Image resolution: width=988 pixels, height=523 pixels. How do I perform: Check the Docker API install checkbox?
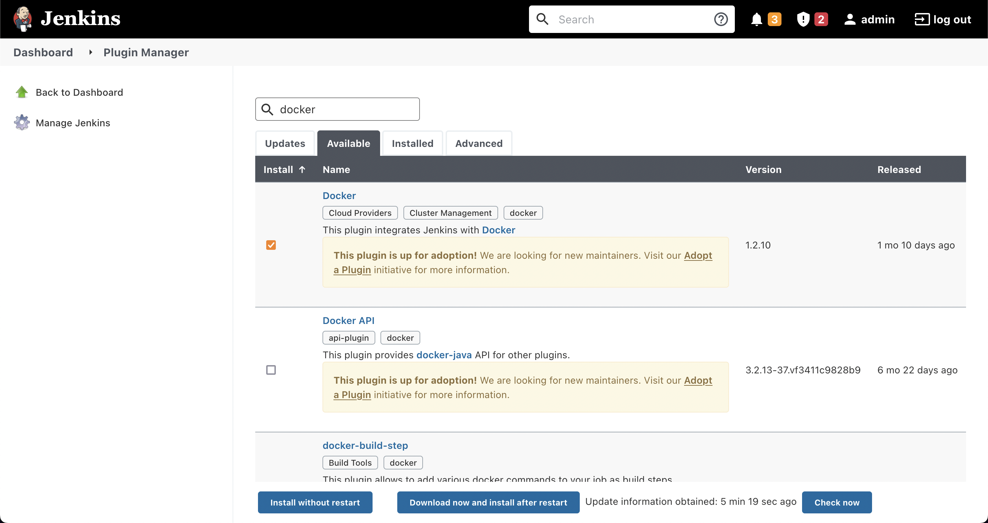[x=271, y=370]
